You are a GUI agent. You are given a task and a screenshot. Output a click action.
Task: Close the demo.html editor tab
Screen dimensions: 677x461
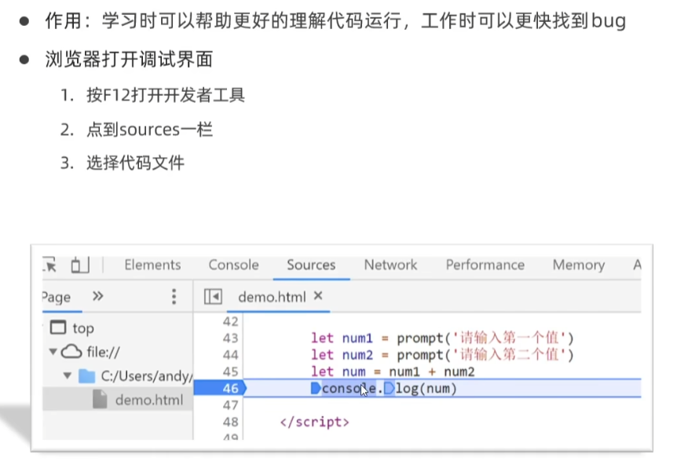tap(318, 295)
